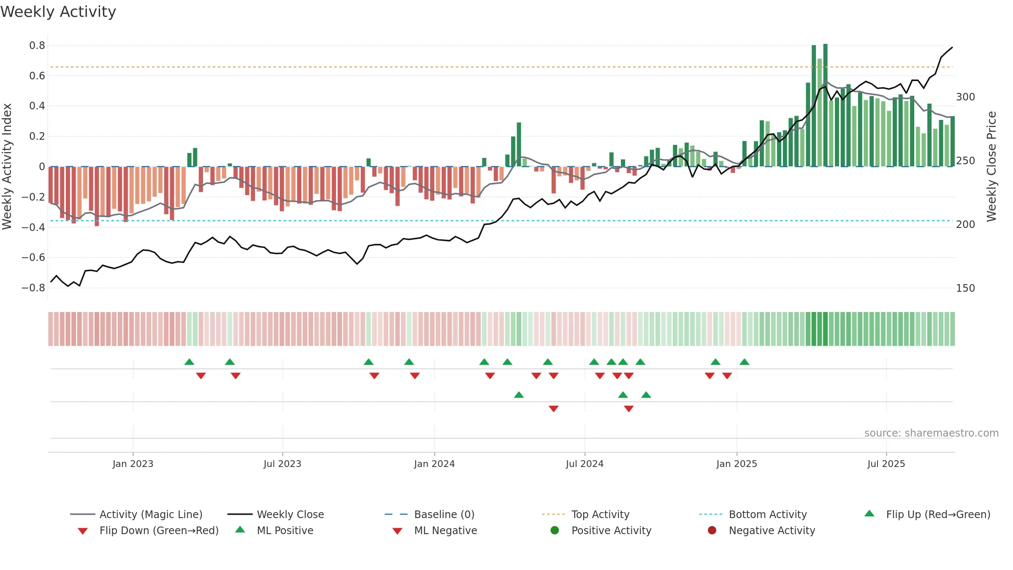Toggle the Bottom Activity legend entry

753,514
